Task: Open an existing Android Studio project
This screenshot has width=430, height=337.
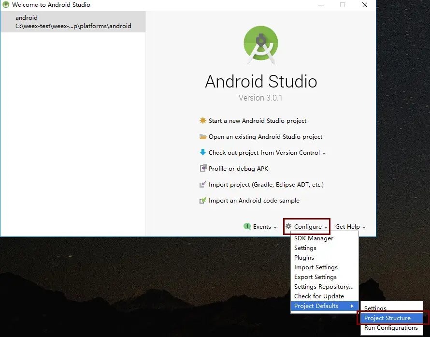Action: pyautogui.click(x=265, y=137)
